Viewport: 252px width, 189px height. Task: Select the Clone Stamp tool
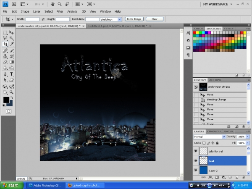(5, 56)
